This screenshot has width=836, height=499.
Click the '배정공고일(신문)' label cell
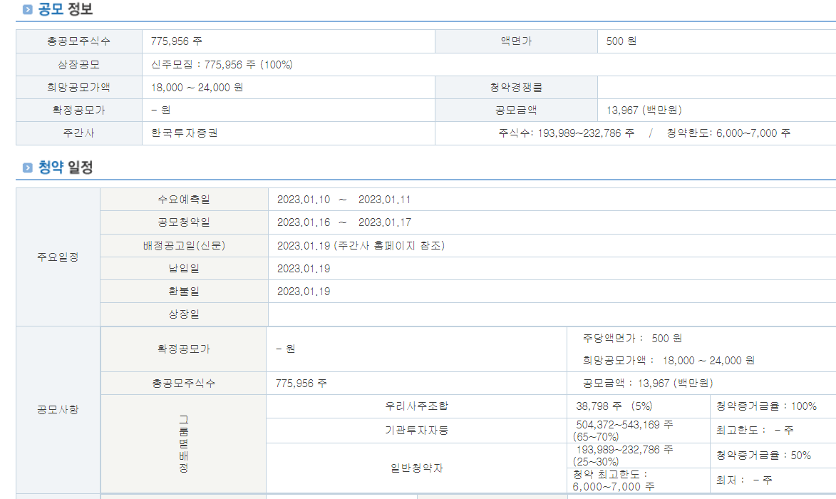[x=184, y=246]
